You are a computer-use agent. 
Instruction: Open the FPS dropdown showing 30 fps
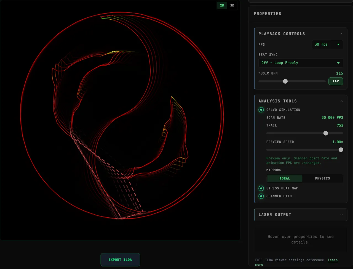(327, 44)
